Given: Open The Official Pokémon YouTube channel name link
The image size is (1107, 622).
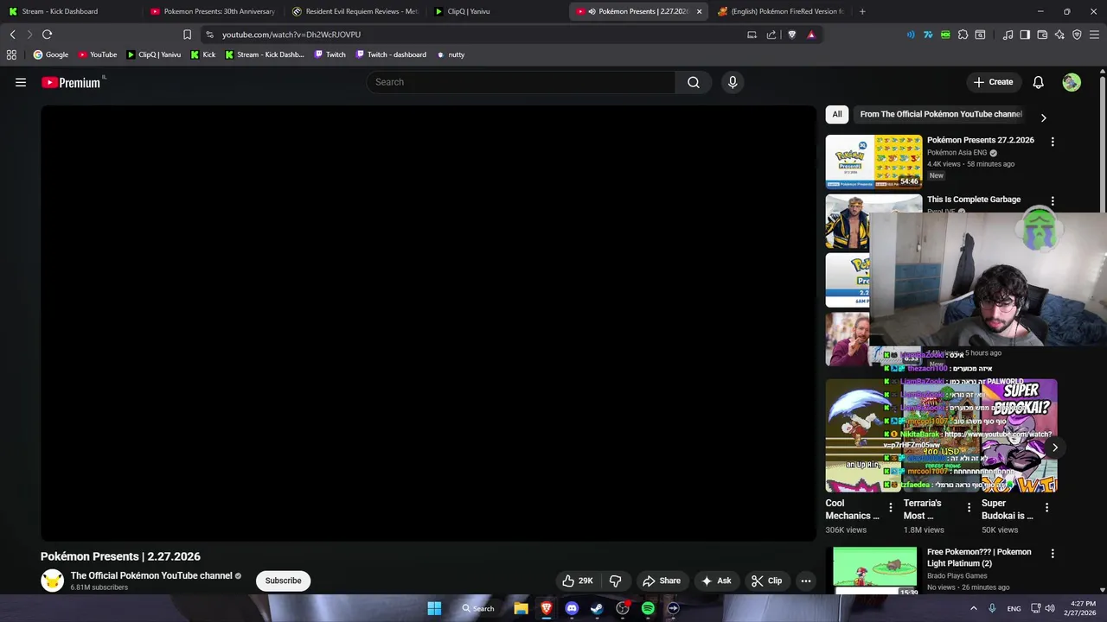Looking at the screenshot, I should [x=151, y=575].
